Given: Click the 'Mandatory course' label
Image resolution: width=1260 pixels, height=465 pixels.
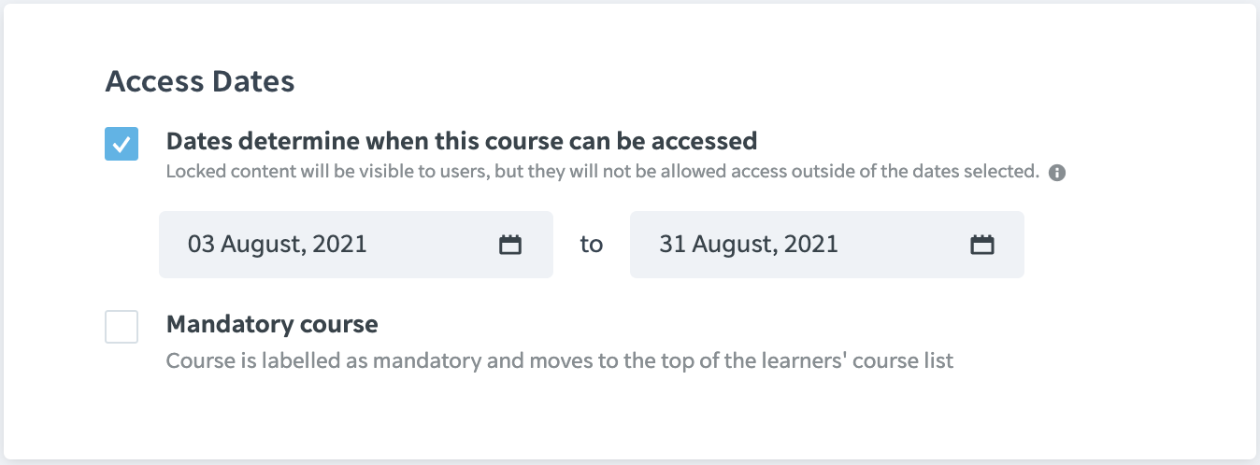Looking at the screenshot, I should point(272,325).
